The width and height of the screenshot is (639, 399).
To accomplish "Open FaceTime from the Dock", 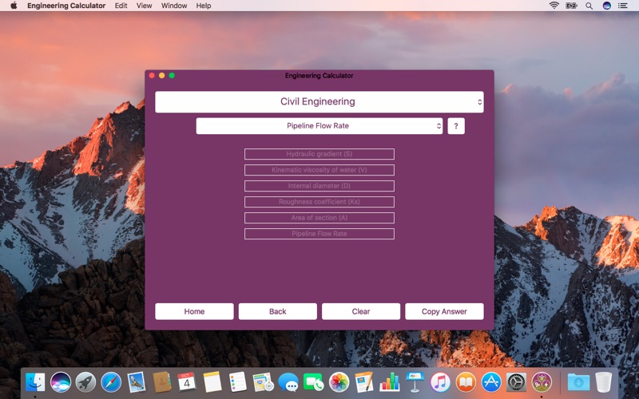I will pyautogui.click(x=313, y=382).
